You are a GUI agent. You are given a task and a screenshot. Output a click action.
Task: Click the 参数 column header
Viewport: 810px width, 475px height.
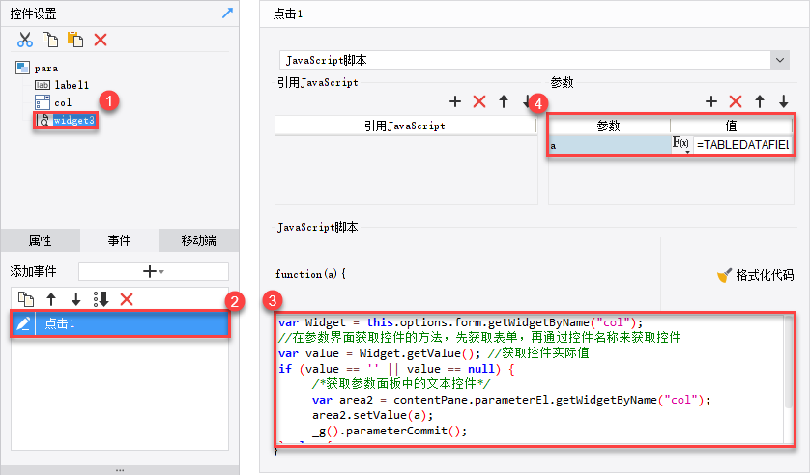(609, 126)
